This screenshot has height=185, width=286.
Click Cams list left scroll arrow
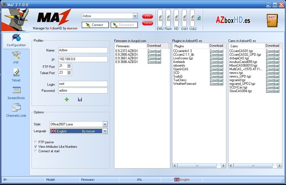click(x=231, y=166)
